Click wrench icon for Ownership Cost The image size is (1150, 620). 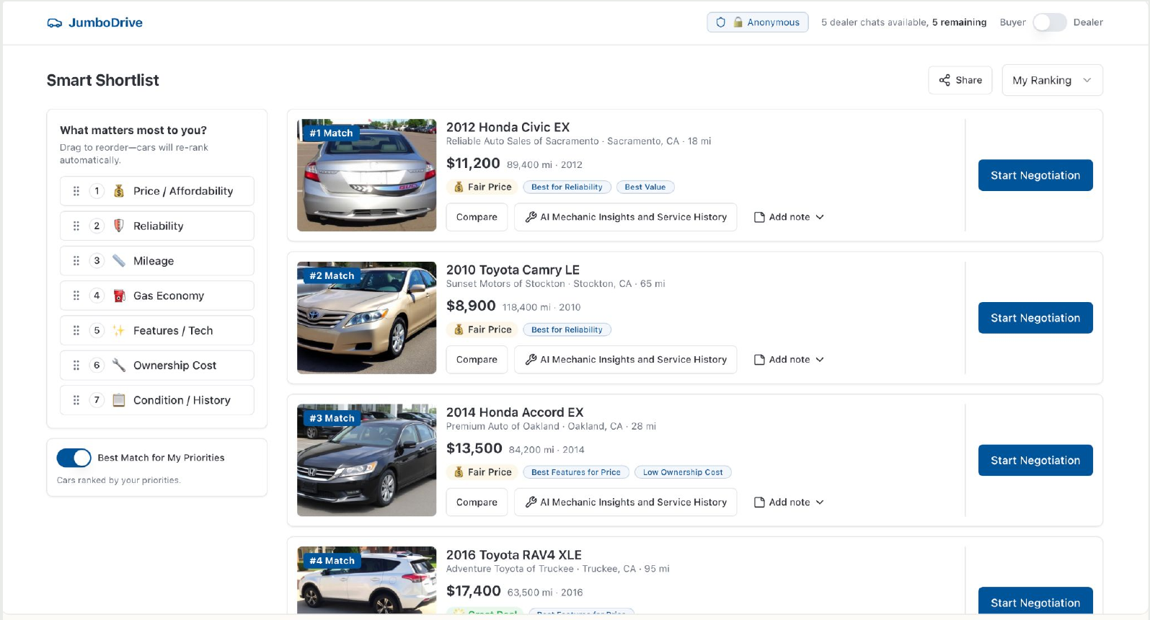pyautogui.click(x=119, y=366)
